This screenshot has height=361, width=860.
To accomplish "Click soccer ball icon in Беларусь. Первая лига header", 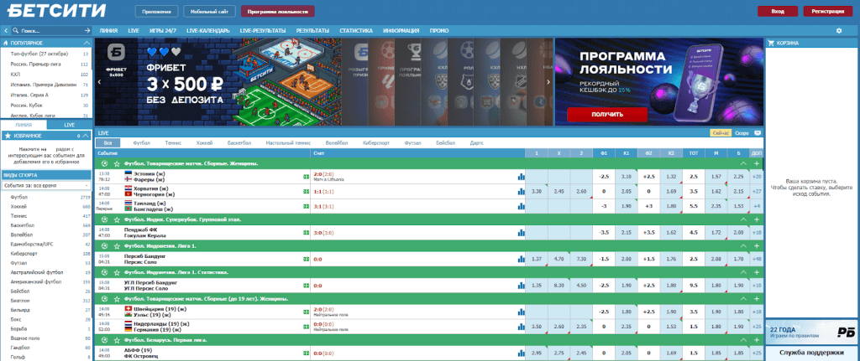I will (105, 340).
